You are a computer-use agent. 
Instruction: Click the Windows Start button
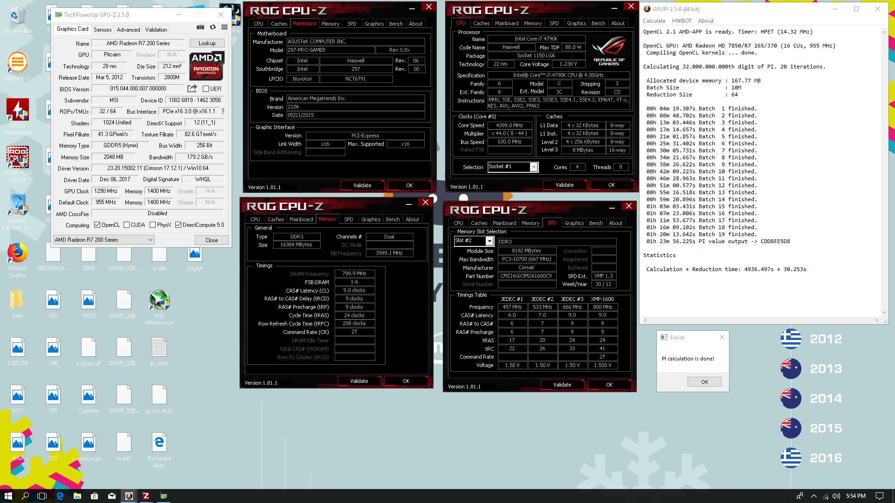click(8, 496)
